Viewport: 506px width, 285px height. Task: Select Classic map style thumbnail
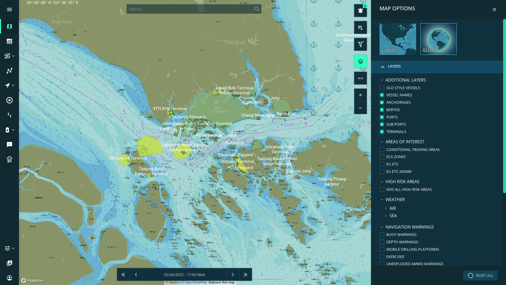click(398, 39)
